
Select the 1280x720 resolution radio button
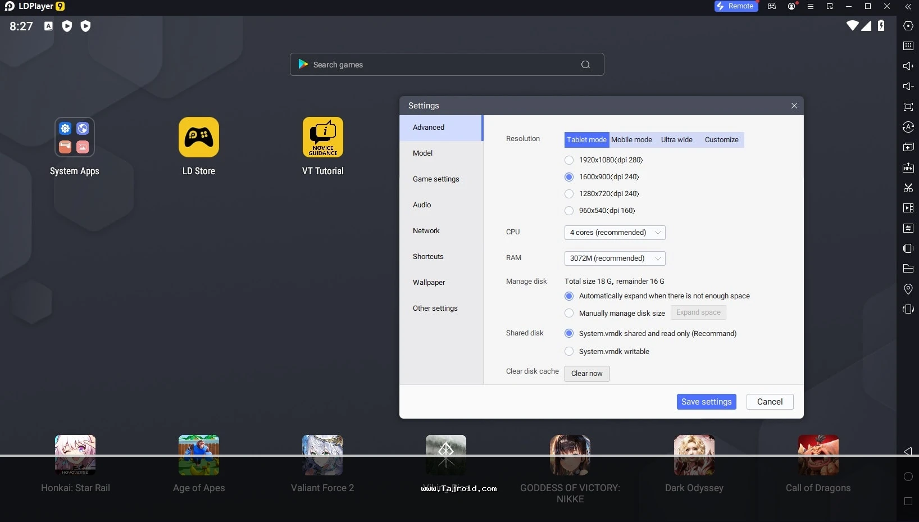[x=569, y=194]
